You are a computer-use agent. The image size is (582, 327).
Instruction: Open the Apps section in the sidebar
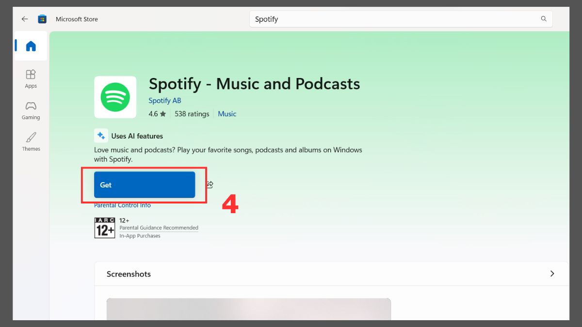tap(31, 78)
